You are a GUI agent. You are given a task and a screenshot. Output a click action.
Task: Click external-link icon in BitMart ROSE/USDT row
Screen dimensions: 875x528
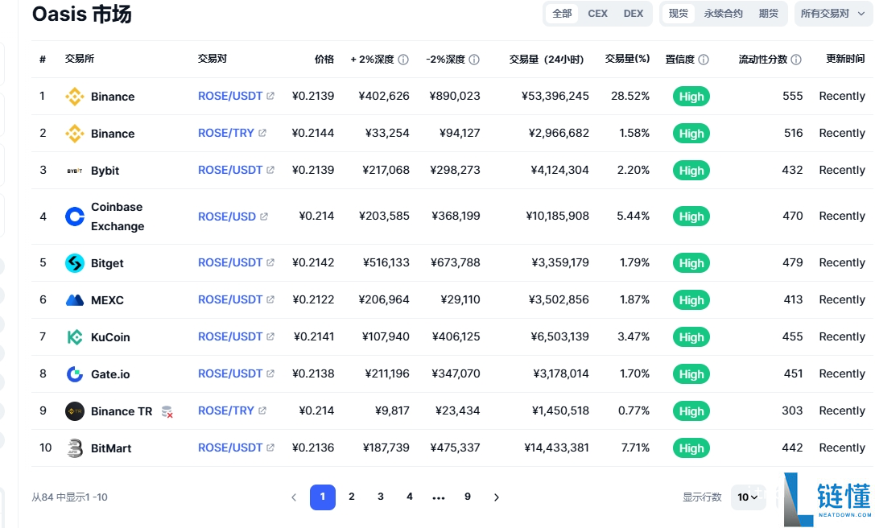tap(270, 448)
